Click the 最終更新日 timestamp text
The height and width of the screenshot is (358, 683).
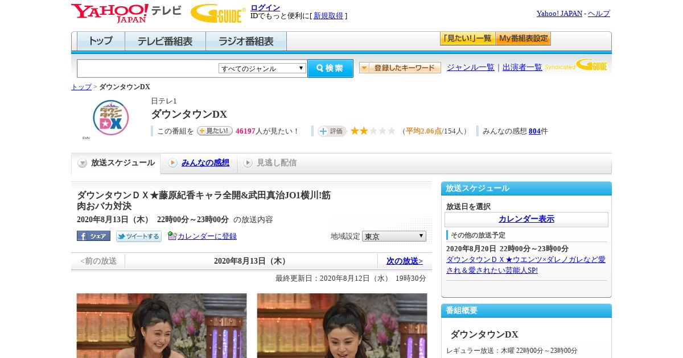[351, 278]
